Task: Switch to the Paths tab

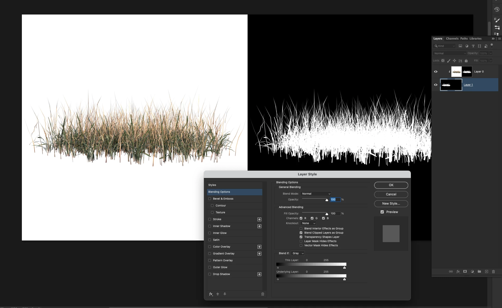Action: coord(464,39)
